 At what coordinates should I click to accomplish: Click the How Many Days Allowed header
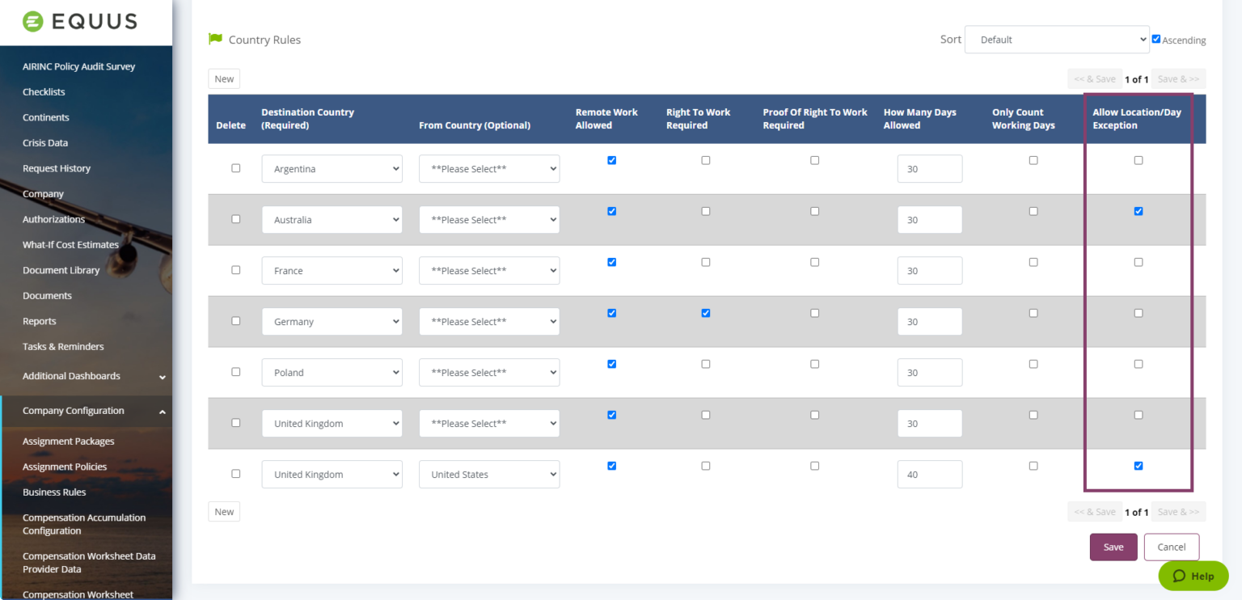pyautogui.click(x=920, y=119)
